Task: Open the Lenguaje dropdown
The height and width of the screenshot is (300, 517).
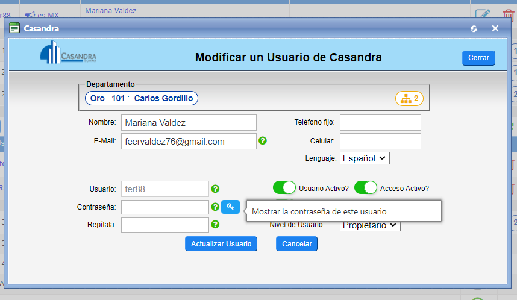Action: (x=365, y=158)
